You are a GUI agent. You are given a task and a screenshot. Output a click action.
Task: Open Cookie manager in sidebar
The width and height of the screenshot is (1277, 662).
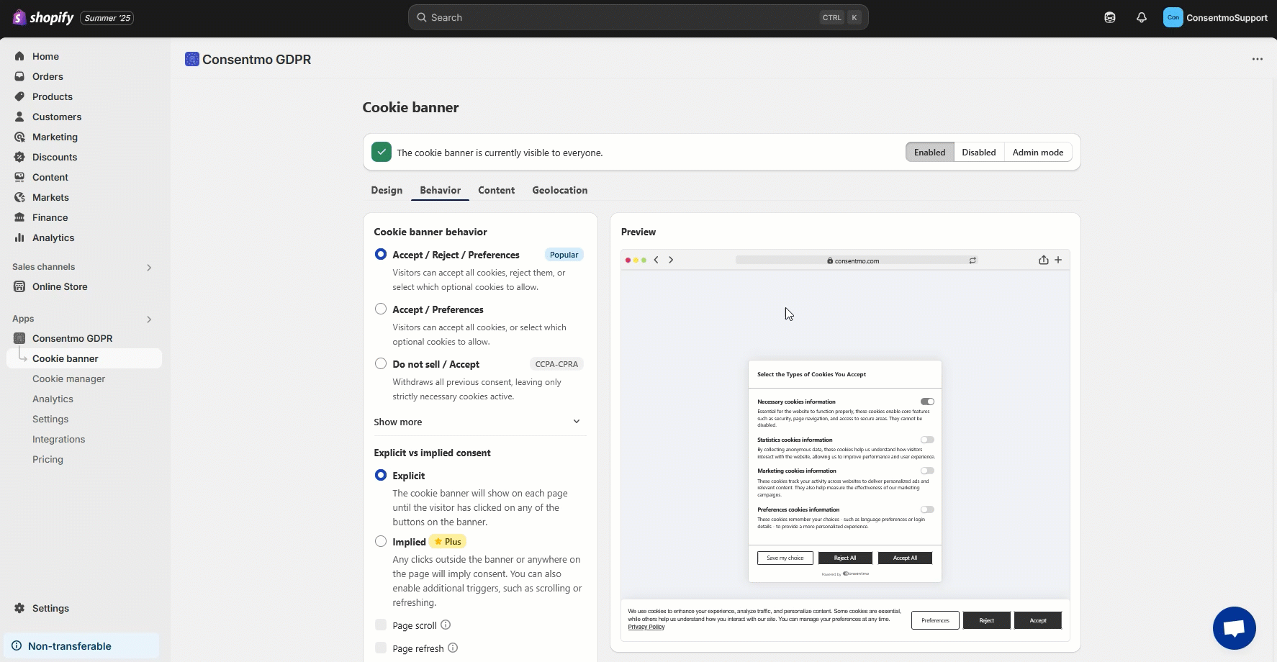tap(69, 378)
